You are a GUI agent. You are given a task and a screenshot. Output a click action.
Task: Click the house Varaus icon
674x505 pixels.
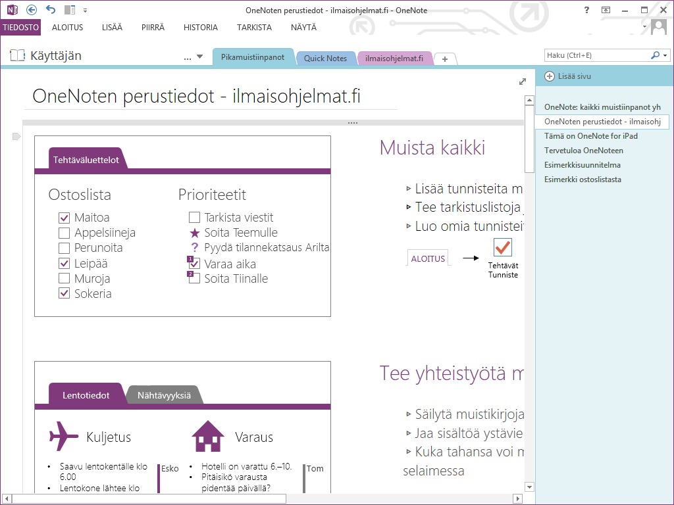pyautogui.click(x=208, y=436)
